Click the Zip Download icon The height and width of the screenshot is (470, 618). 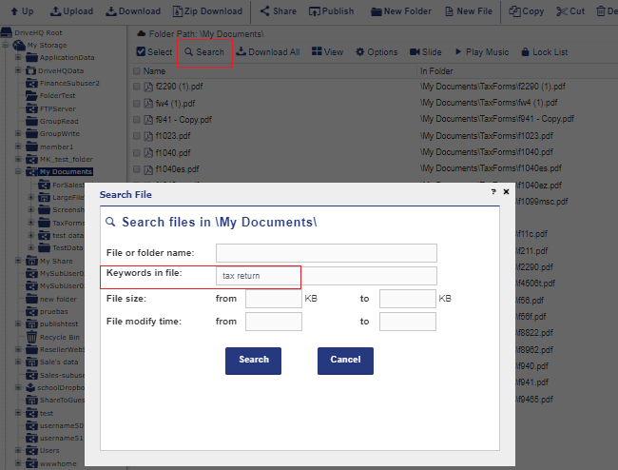tap(206, 11)
